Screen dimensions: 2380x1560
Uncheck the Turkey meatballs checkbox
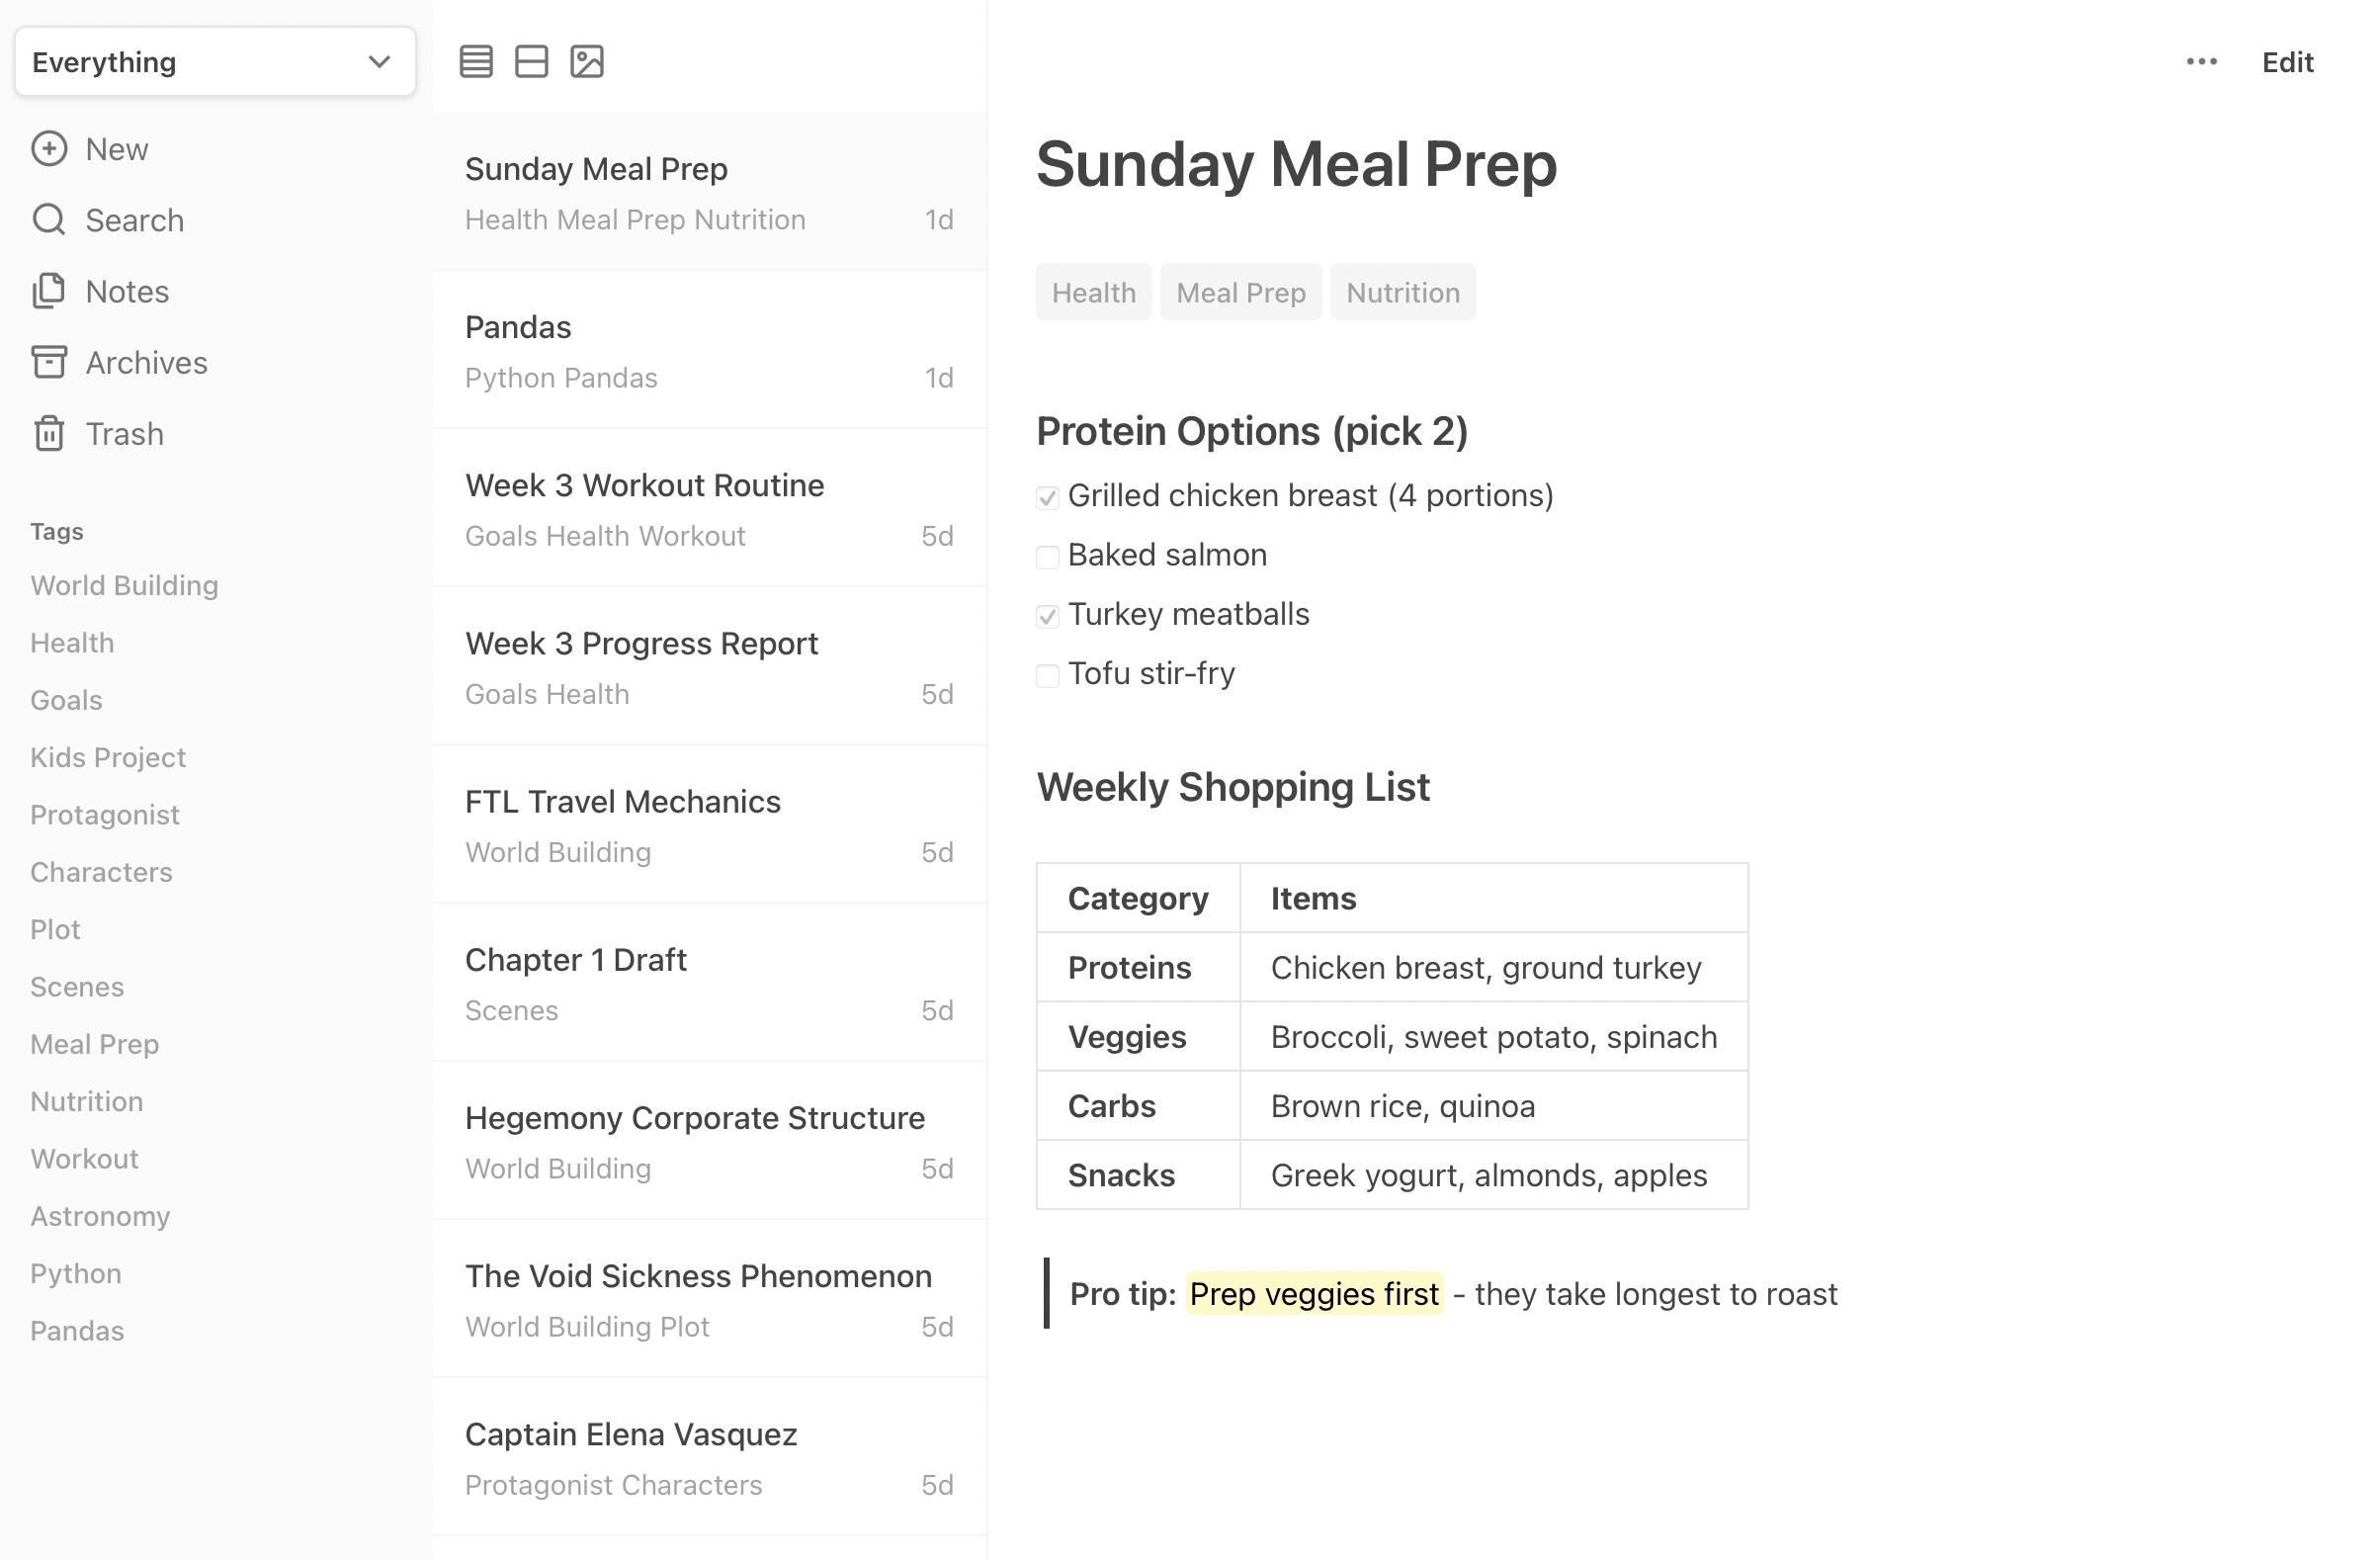(1047, 616)
